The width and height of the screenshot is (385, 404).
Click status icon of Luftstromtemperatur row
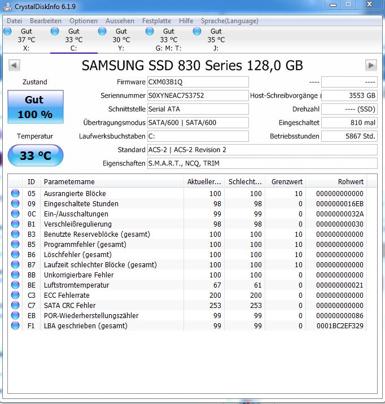coord(15,285)
